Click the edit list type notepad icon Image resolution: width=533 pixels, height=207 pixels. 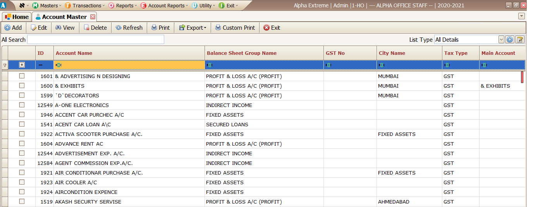[520, 39]
